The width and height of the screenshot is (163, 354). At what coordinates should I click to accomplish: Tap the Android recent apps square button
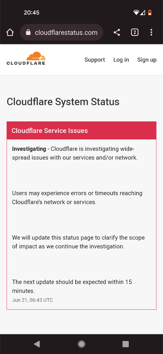pos(126,344)
